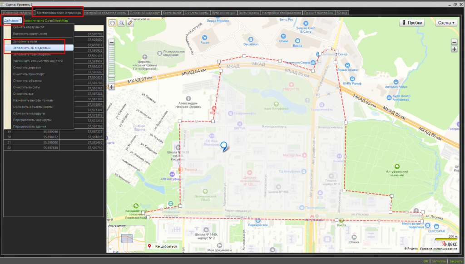Click the blue location pin on map
The height and width of the screenshot is (264, 465).
(x=224, y=147)
